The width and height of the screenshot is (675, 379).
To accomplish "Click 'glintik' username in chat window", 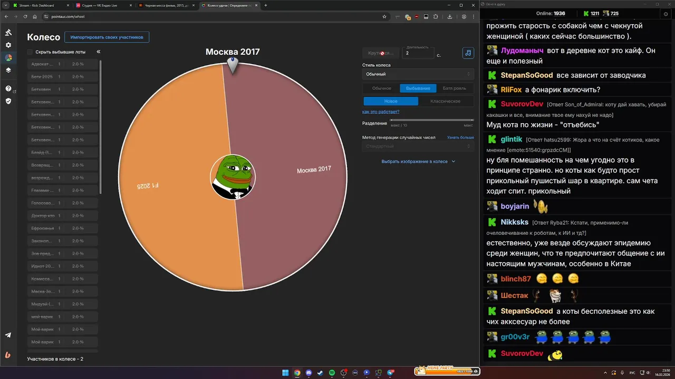I will pos(512,139).
